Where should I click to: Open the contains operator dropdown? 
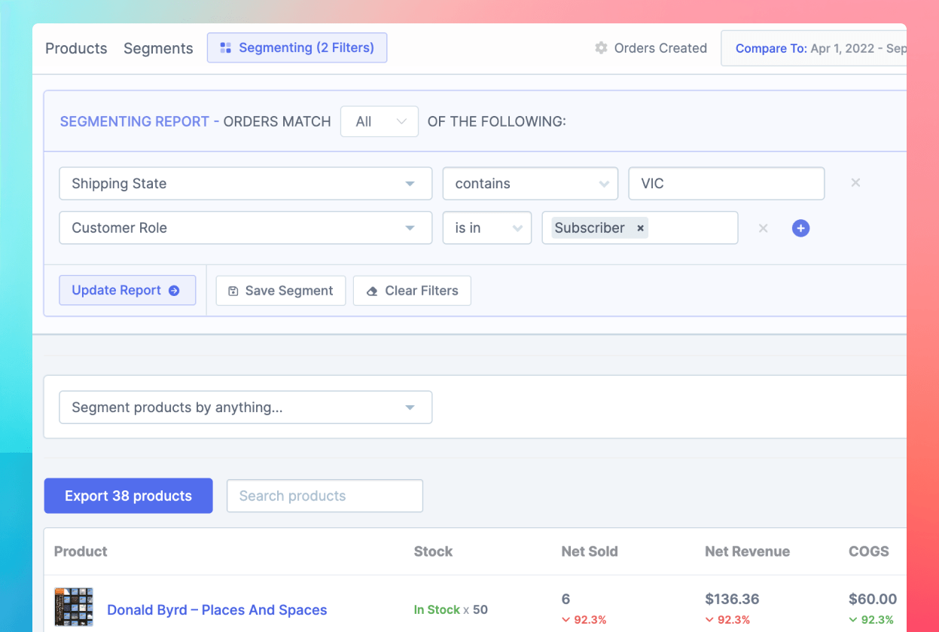tap(530, 183)
